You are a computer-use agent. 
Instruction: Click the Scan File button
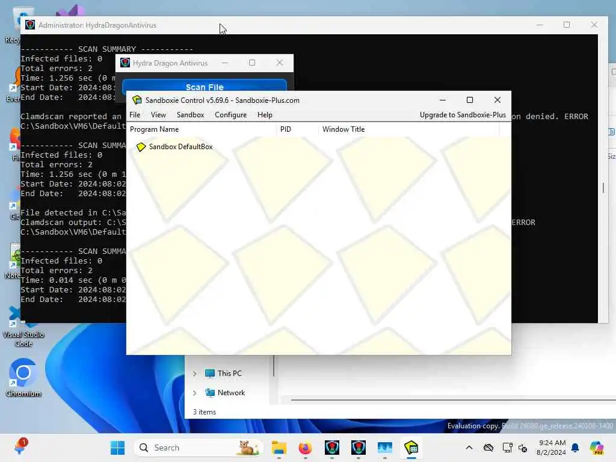click(x=205, y=86)
